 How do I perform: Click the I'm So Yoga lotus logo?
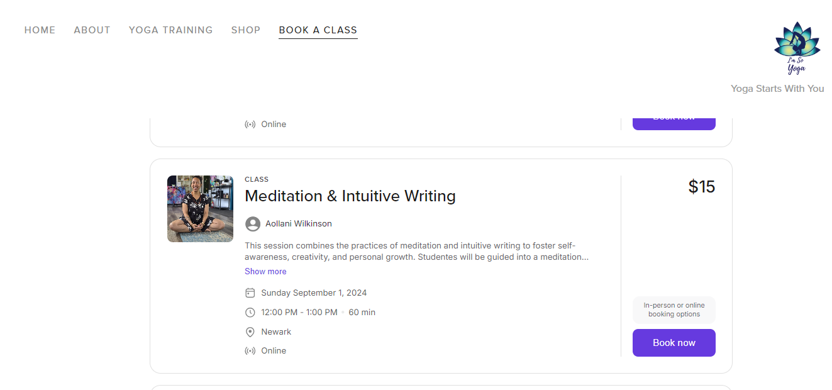tap(797, 49)
